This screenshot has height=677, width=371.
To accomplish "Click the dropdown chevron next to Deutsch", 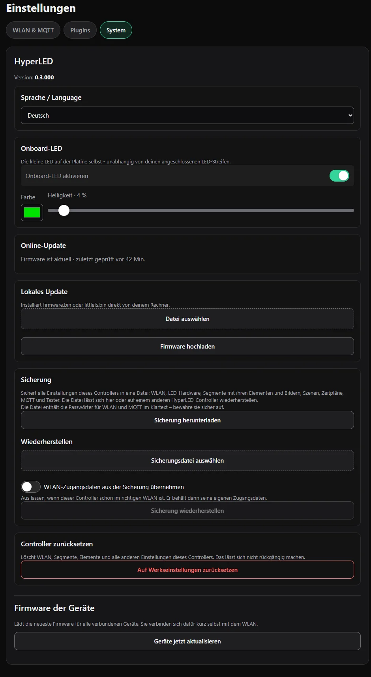I will pyautogui.click(x=350, y=115).
